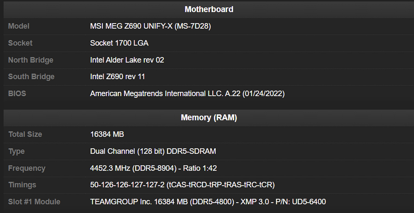414x213 pixels.
Task: Click the Socket 1700 LGA value
Action: [119, 43]
